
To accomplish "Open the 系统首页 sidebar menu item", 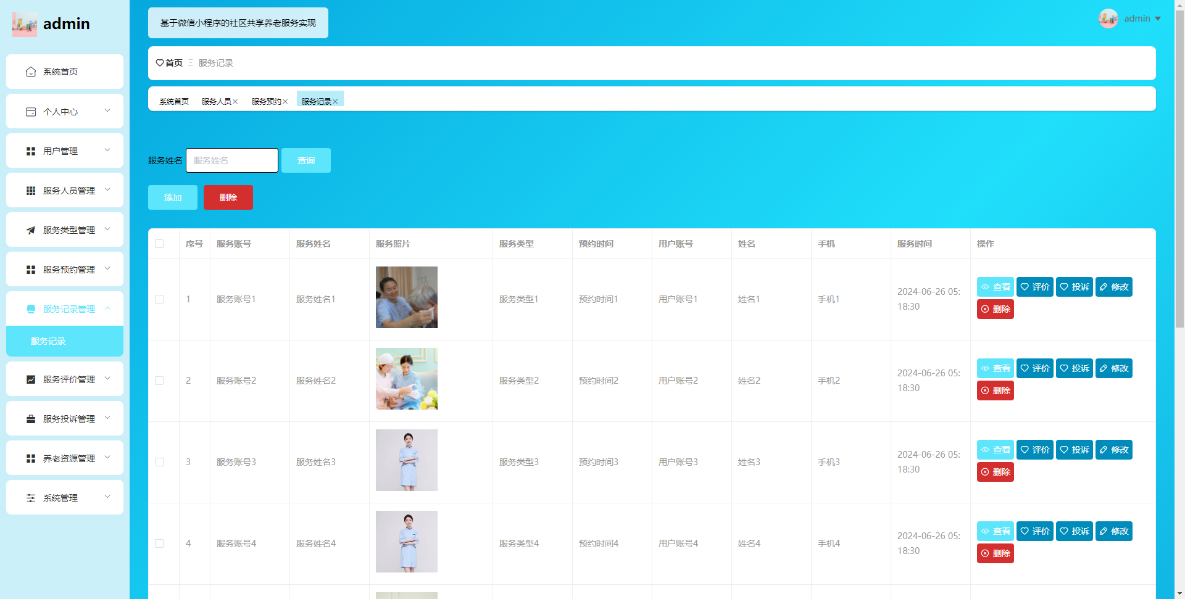I will 65,72.
